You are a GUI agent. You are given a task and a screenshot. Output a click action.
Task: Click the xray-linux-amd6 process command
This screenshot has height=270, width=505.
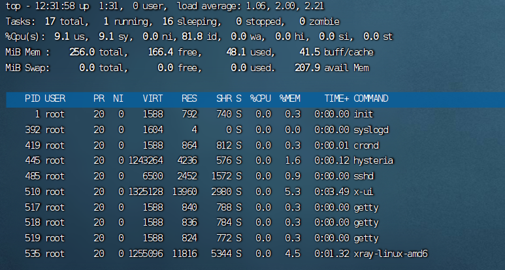coord(391,253)
